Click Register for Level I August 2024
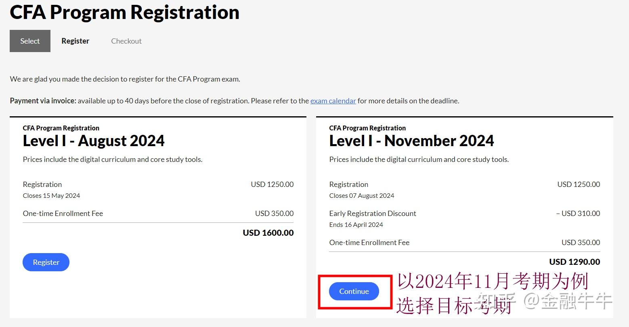Screen dimensions: 629x327 click(x=46, y=262)
